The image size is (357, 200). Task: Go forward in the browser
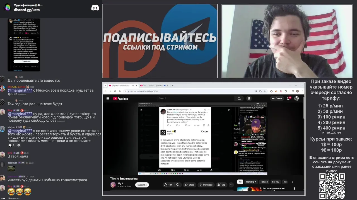coord(110,91)
